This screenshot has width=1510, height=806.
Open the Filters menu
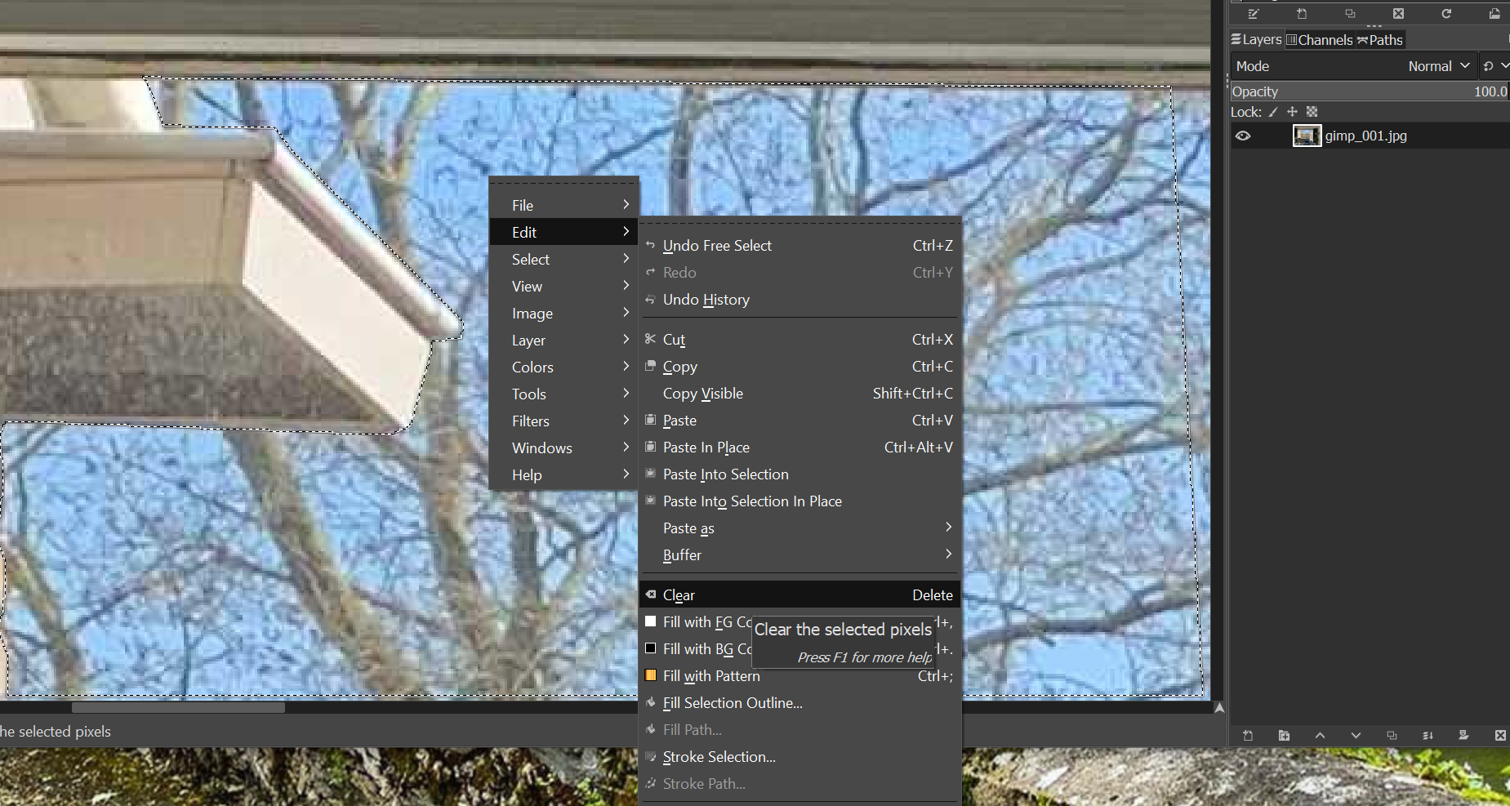point(530,421)
